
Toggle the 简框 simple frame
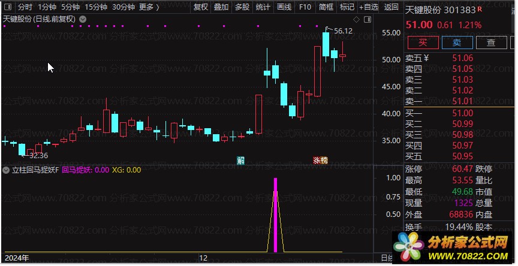[x=326, y=7]
